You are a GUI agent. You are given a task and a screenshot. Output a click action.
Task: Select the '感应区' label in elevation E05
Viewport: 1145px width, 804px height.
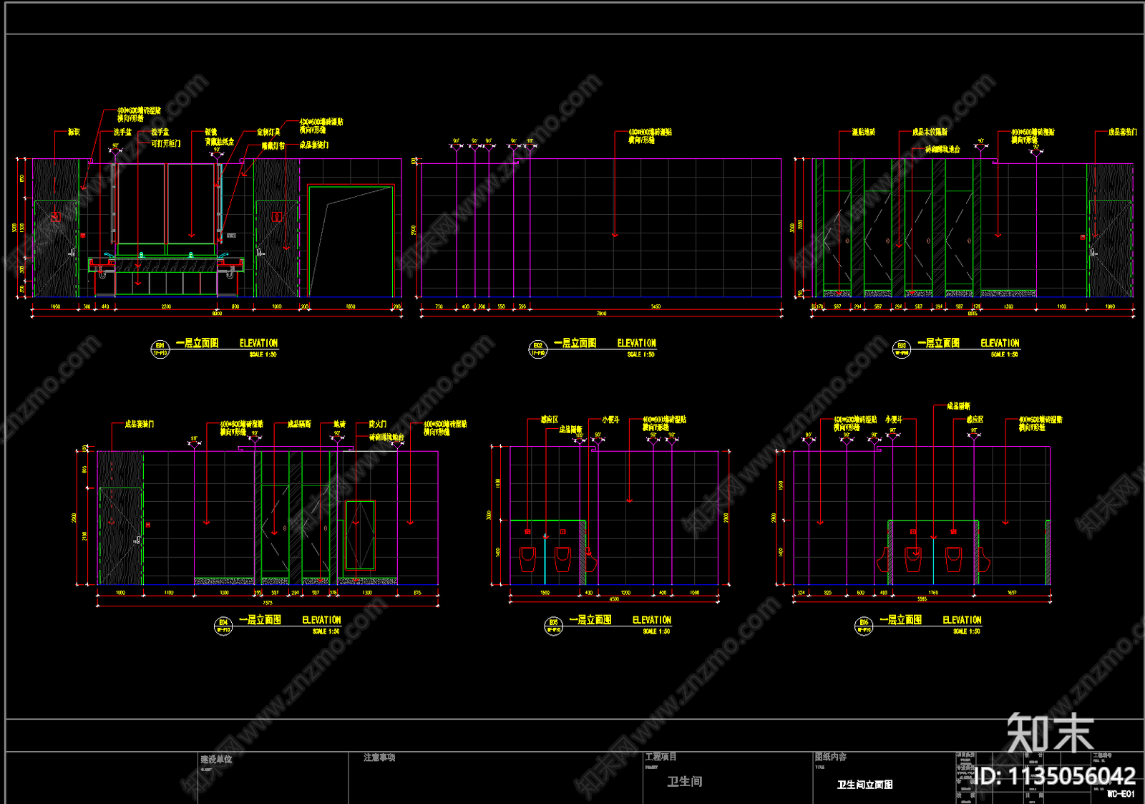550,420
